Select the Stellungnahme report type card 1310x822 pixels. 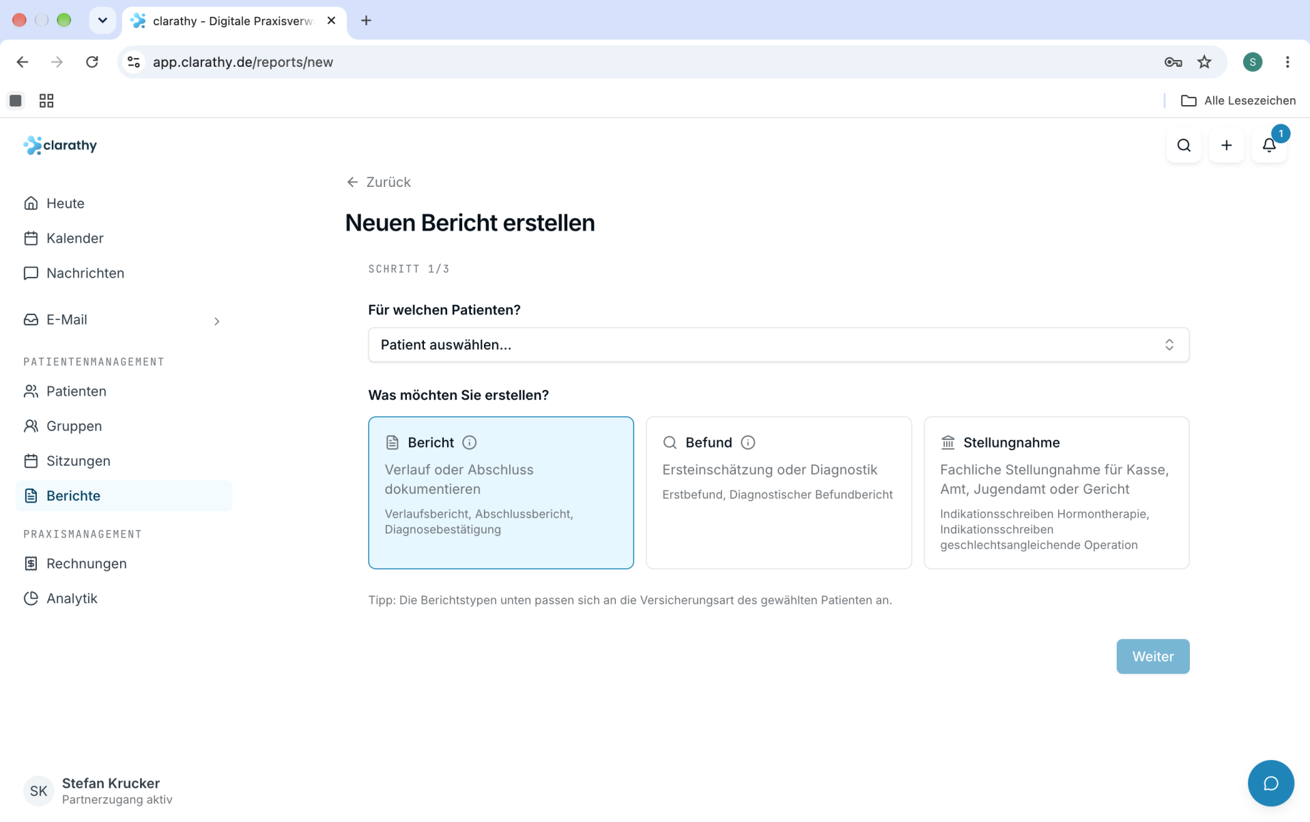point(1056,493)
